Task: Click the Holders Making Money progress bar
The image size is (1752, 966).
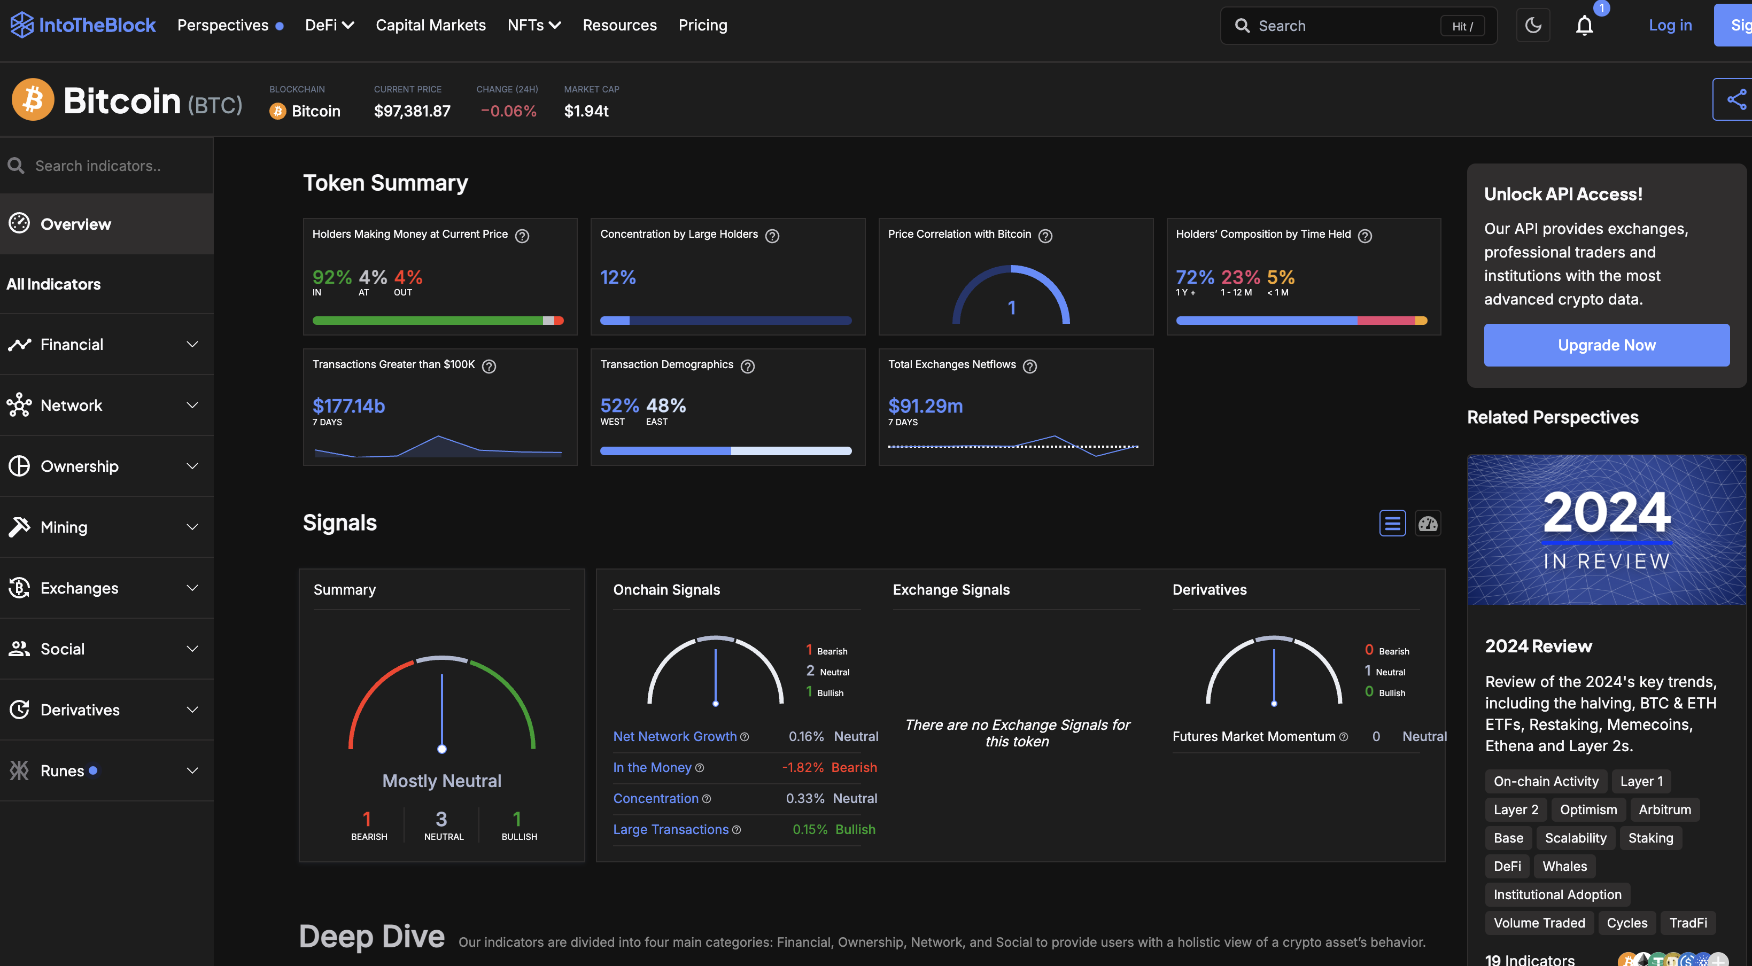Action: (x=437, y=321)
